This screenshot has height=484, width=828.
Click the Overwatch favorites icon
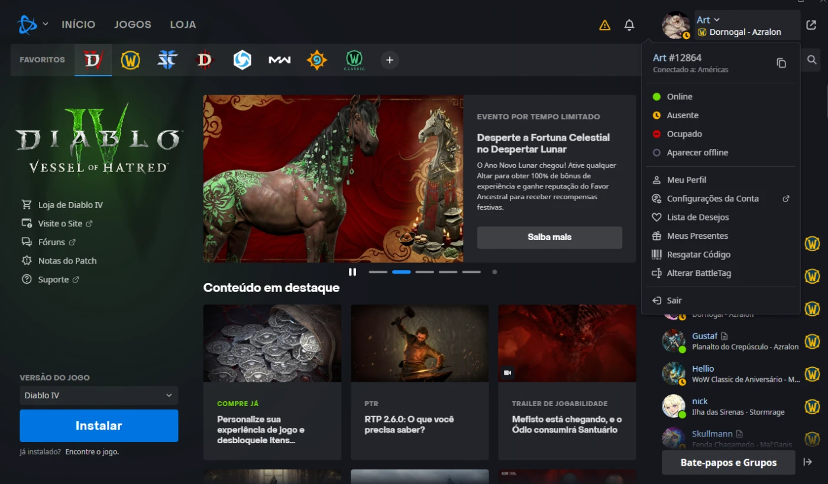click(242, 60)
